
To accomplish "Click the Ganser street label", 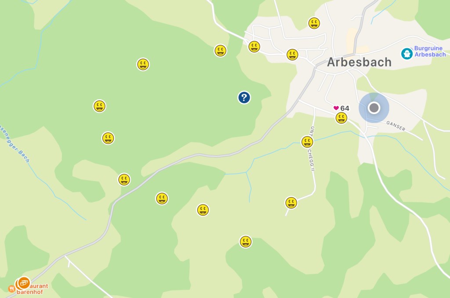I will coord(396,126).
